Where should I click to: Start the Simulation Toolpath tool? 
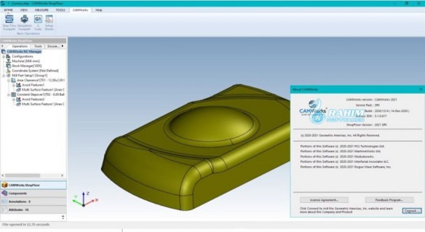pyautogui.click(x=24, y=23)
